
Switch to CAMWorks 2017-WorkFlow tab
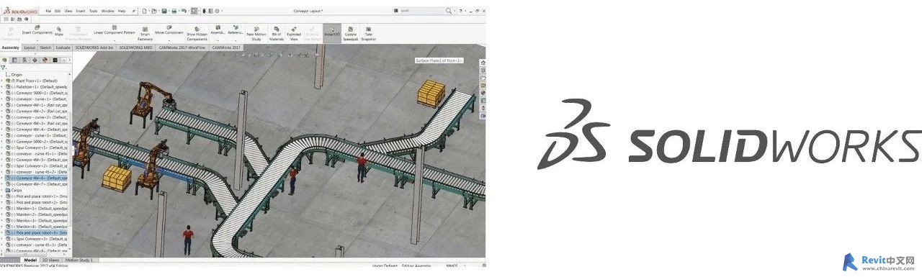183,47
